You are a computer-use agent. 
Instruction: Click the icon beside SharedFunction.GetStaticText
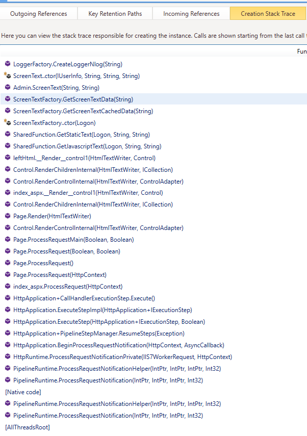click(8, 134)
